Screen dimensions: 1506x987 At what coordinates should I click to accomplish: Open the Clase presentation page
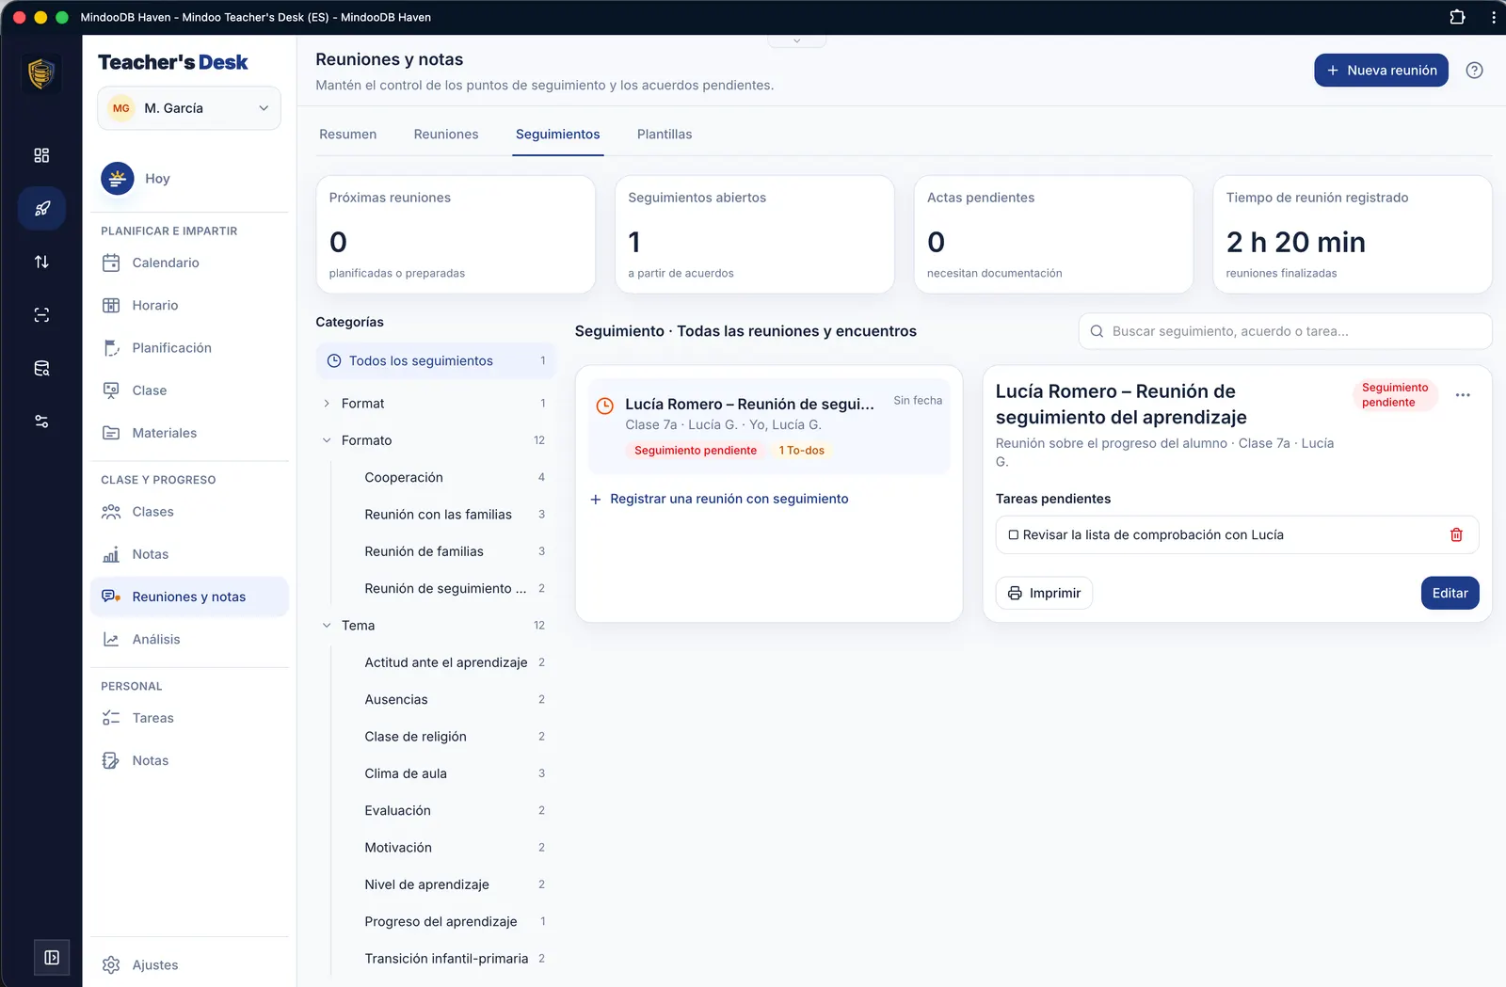pyautogui.click(x=189, y=390)
